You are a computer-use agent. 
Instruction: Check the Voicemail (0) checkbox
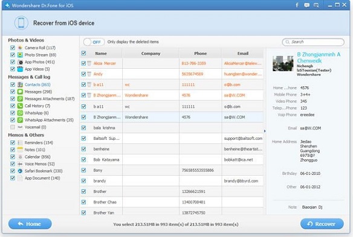click(13, 127)
